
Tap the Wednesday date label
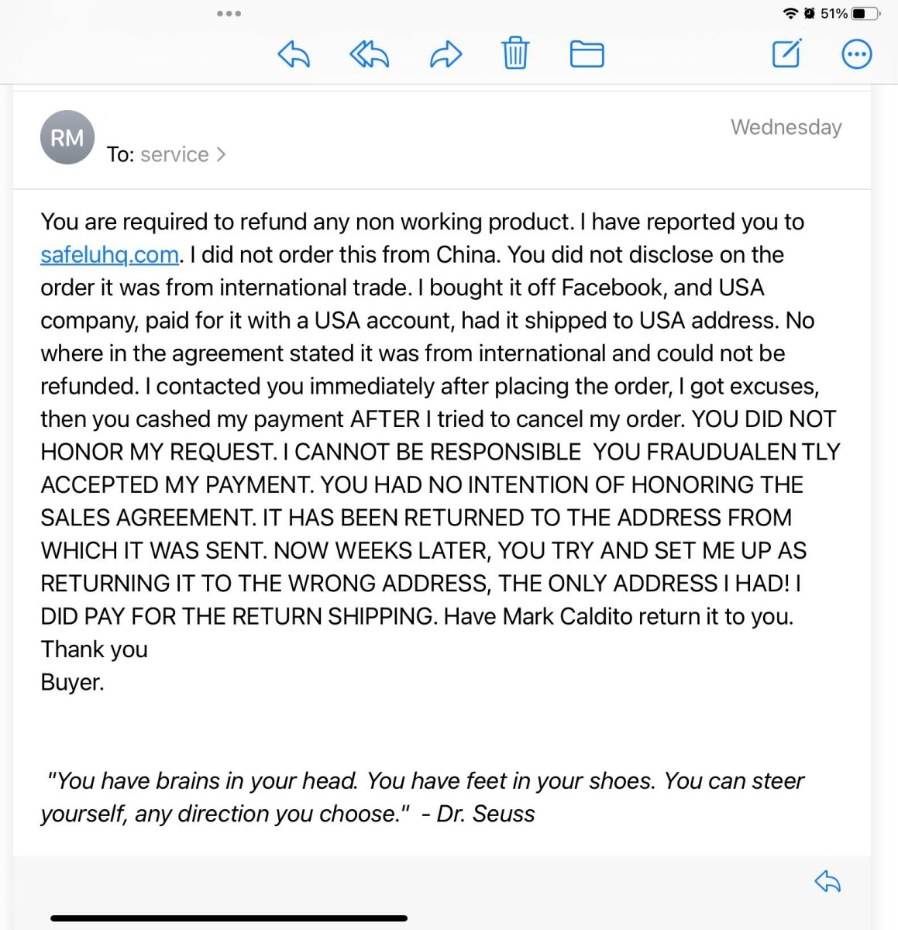[786, 127]
